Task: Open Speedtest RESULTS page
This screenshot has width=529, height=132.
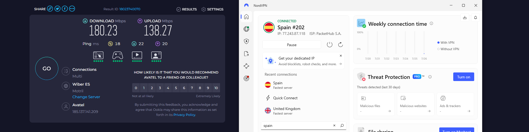Action: 186,9
